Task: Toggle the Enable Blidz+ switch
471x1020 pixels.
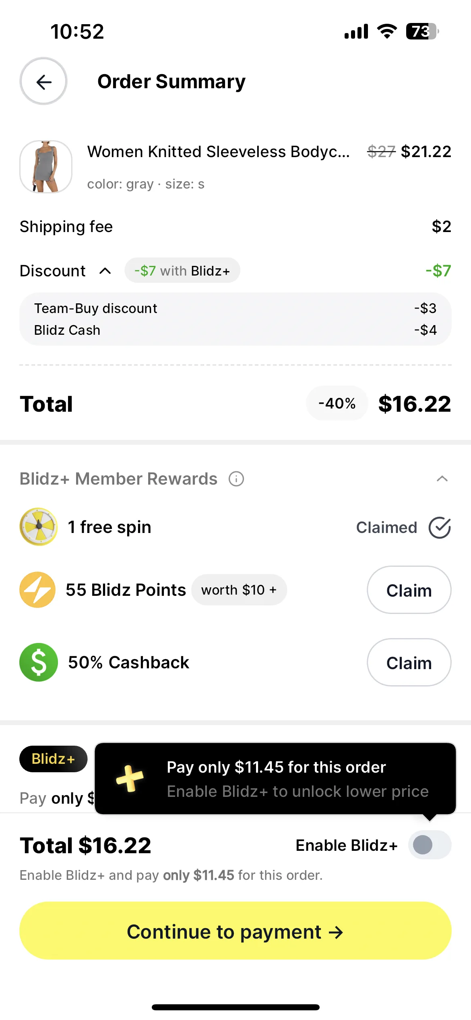Action: (430, 845)
